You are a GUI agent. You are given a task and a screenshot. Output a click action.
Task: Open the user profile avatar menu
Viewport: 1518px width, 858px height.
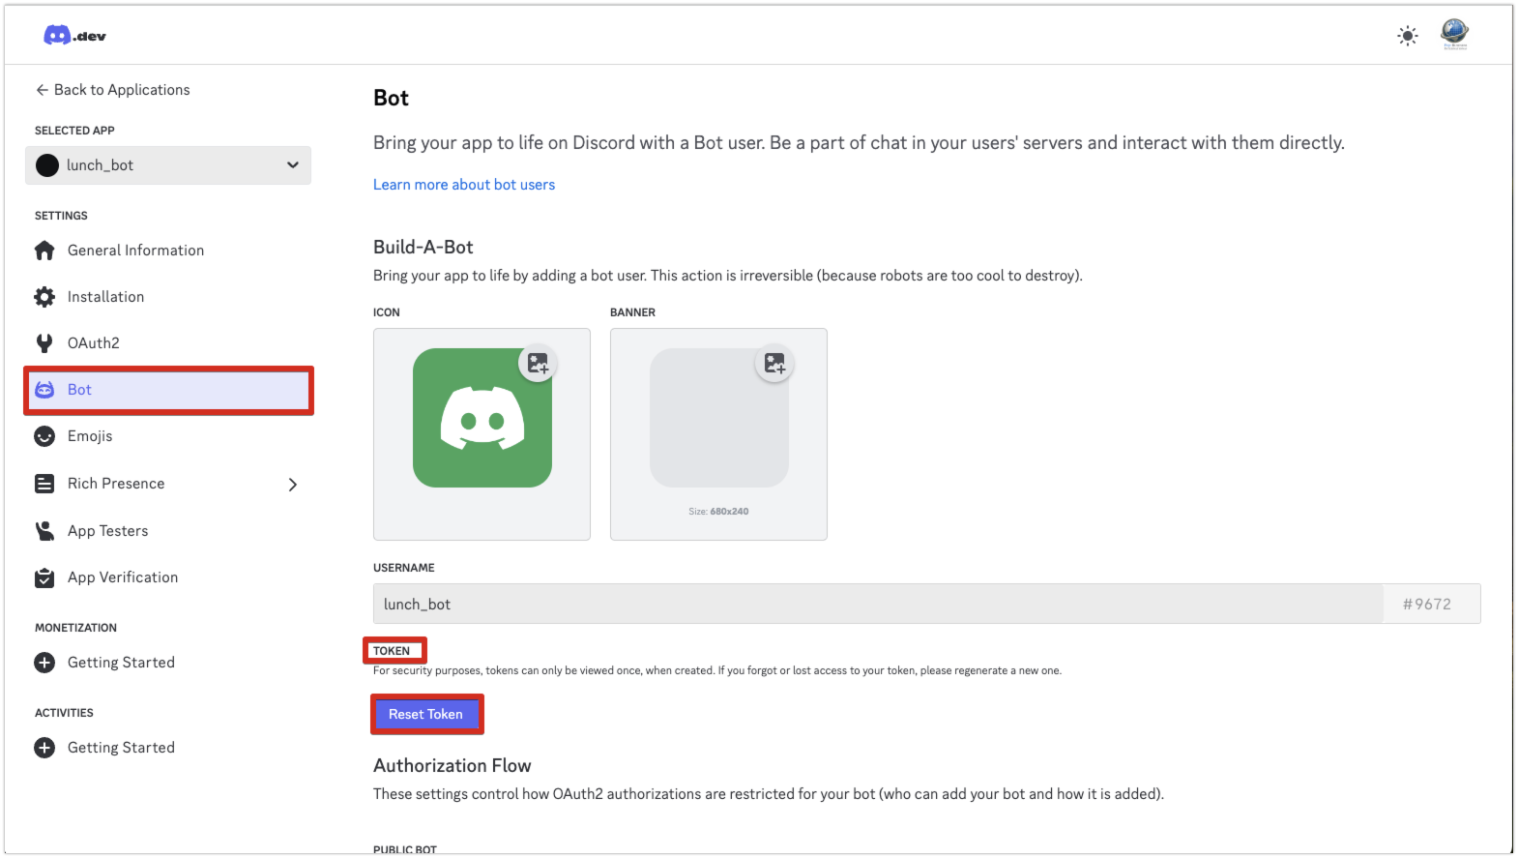coord(1454,34)
